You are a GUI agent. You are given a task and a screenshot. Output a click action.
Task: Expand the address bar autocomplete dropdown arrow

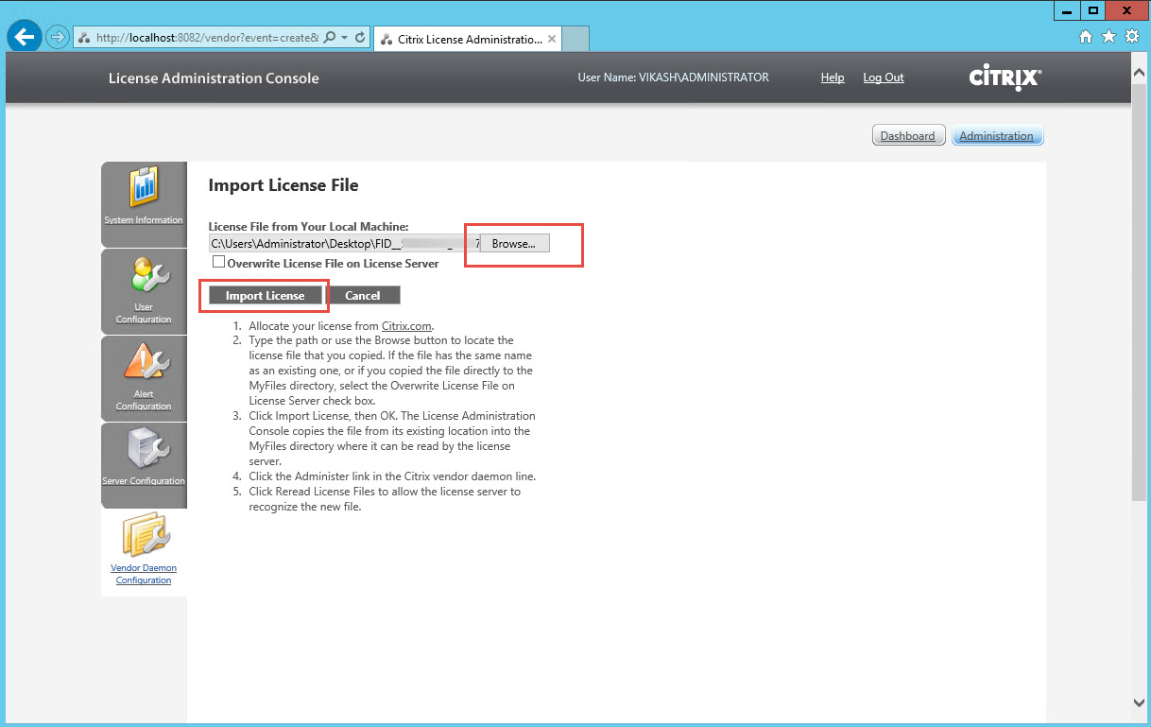[x=344, y=38]
